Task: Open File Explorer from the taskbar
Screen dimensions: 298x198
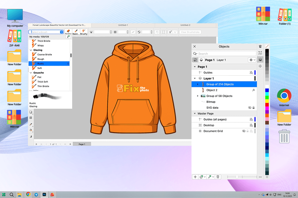Action: (19, 195)
